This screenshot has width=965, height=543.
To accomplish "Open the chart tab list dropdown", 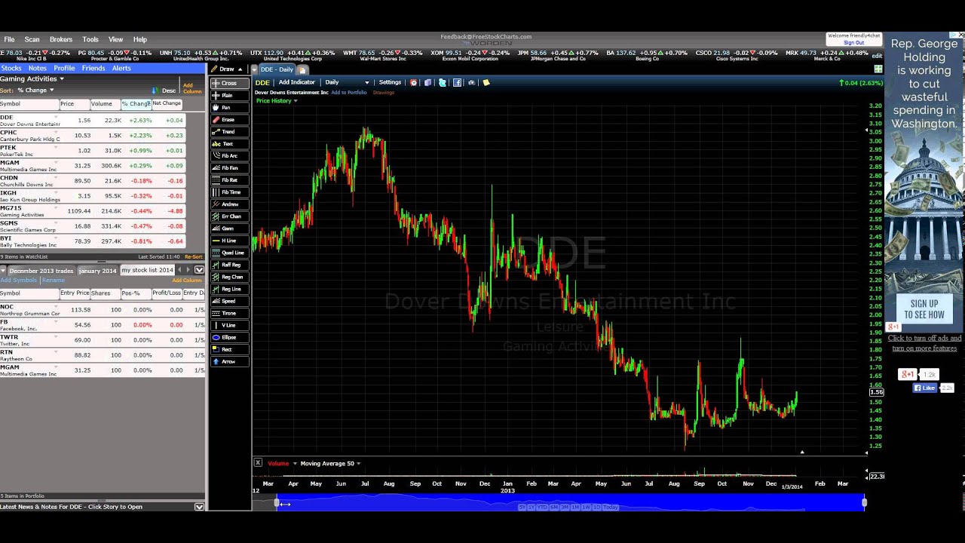I will click(x=254, y=69).
